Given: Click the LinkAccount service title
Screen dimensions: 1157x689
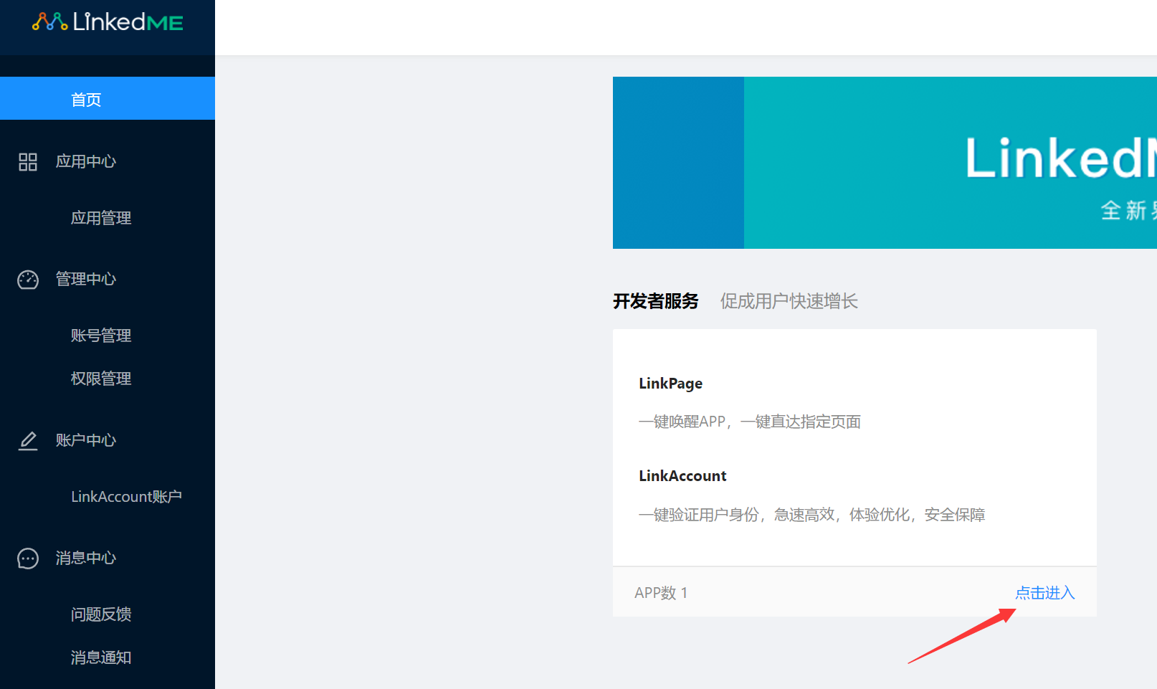Looking at the screenshot, I should coord(682,476).
